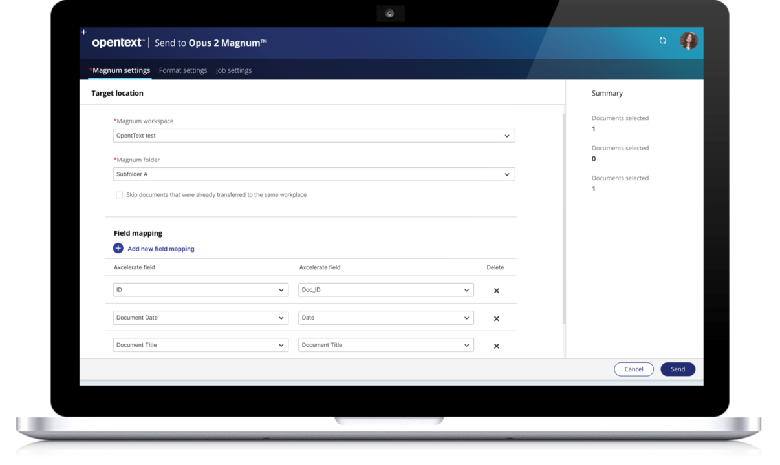Open left Document Title dropdown
780x465 pixels.
click(200, 345)
